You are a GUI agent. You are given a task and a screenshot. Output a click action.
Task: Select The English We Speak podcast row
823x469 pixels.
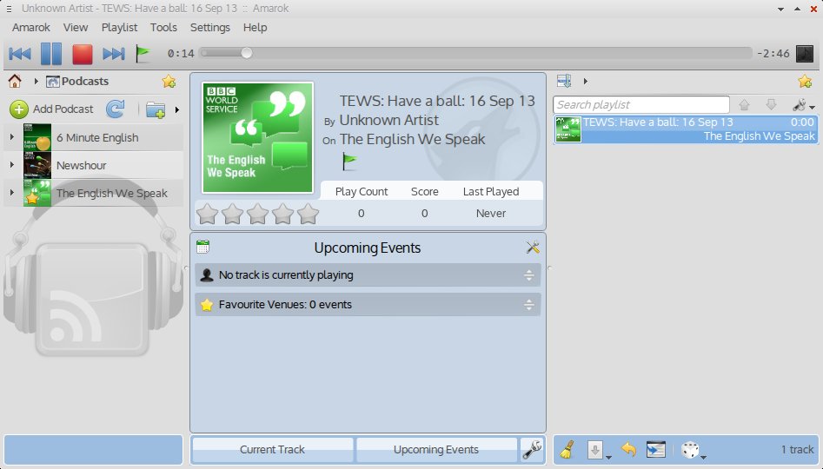coord(94,193)
